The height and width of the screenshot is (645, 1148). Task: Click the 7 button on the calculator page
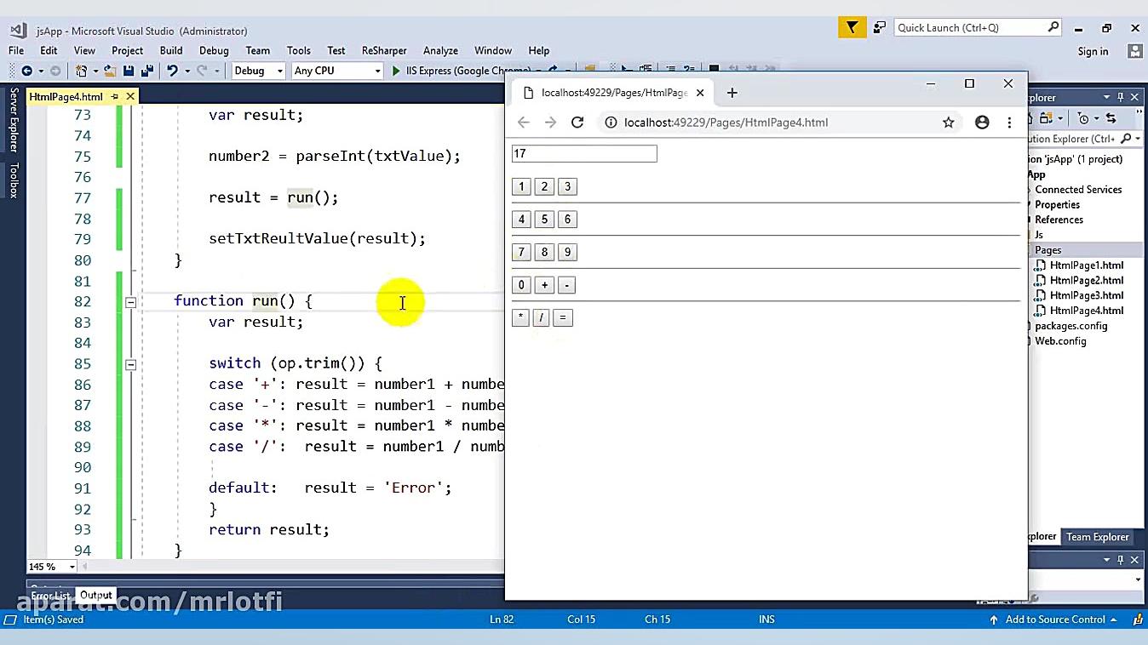click(521, 252)
